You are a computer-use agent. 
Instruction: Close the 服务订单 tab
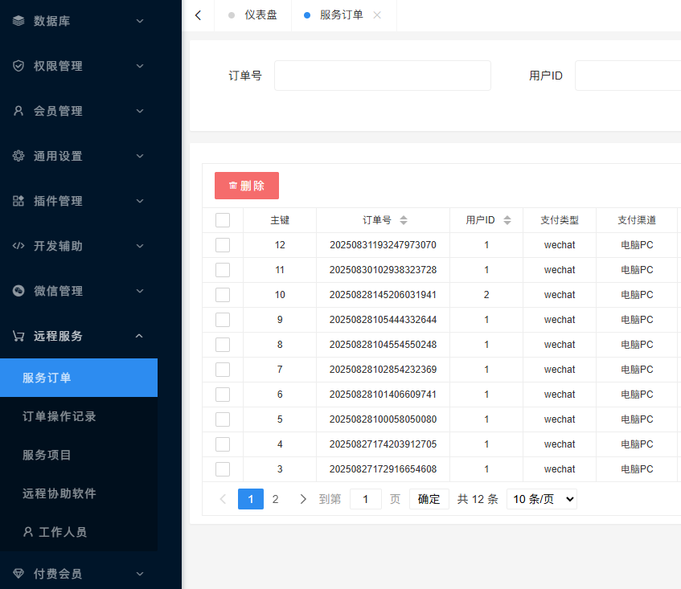(377, 15)
